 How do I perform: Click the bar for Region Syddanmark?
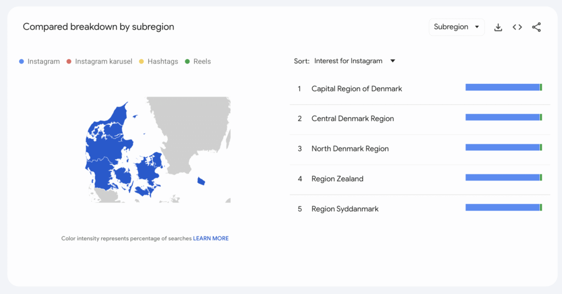click(504, 208)
